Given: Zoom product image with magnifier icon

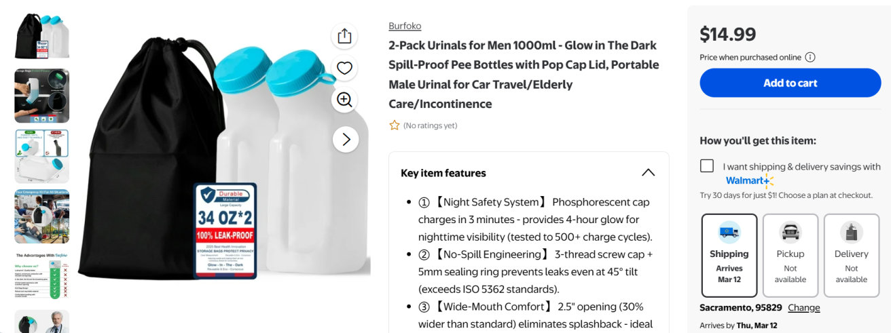Looking at the screenshot, I should (344, 100).
